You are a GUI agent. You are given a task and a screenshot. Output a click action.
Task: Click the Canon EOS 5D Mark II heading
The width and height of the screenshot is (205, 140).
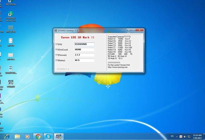[x=78, y=37]
